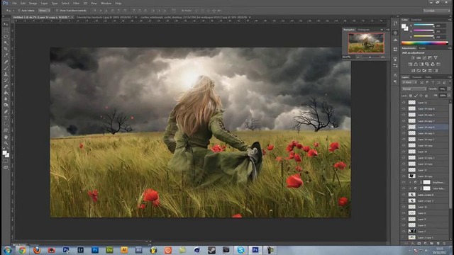Open the Layers panel flyout menu

pos(450,77)
